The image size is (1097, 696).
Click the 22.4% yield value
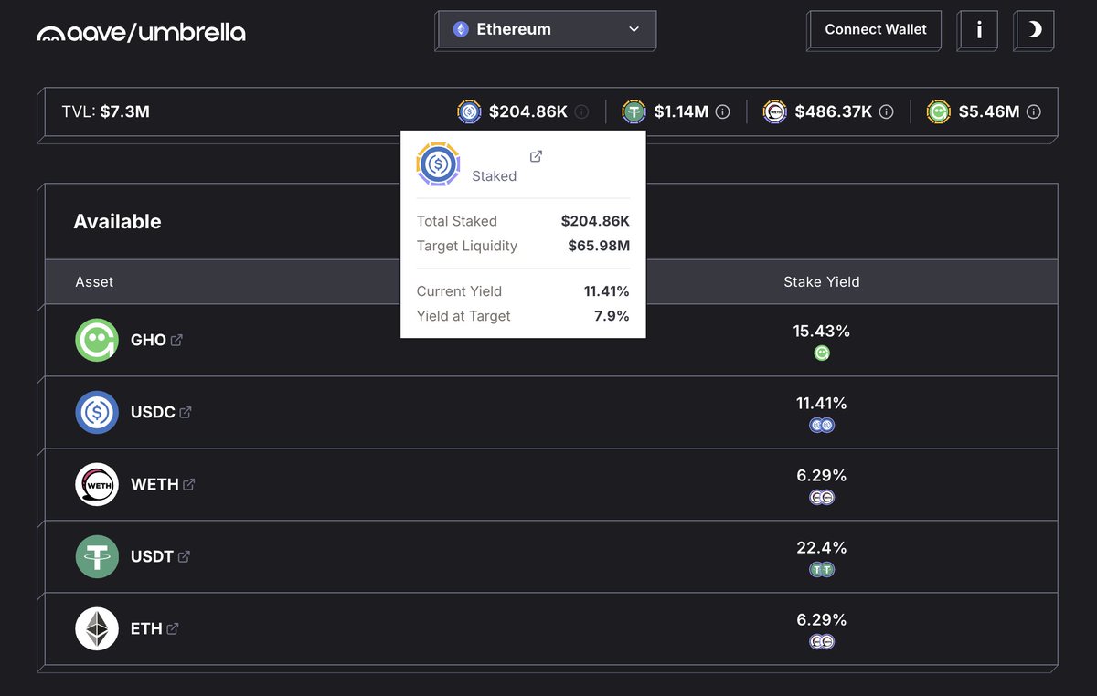822,547
